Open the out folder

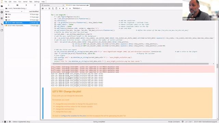coord(22,20)
